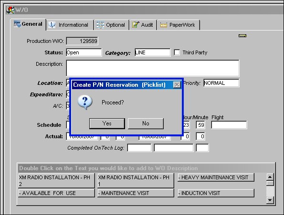Image resolution: width=284 pixels, height=215 pixels.
Task: Select XM RADIO INSTALLATION - PH 1 text
Action: [136, 181]
